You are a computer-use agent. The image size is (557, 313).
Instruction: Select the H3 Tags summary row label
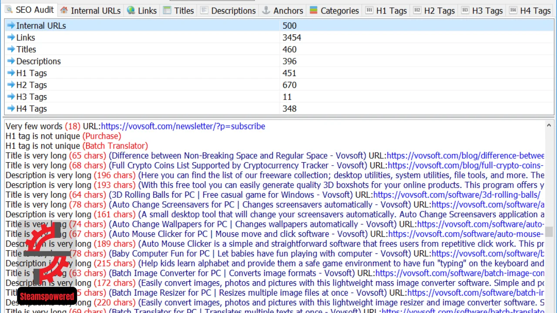pos(31,97)
